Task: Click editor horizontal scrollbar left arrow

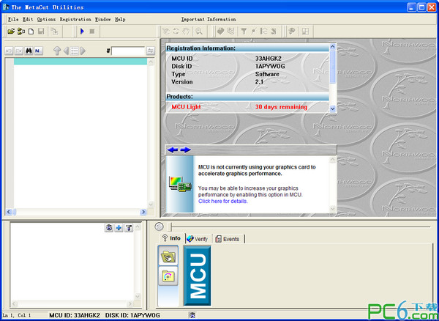Action: point(8,213)
